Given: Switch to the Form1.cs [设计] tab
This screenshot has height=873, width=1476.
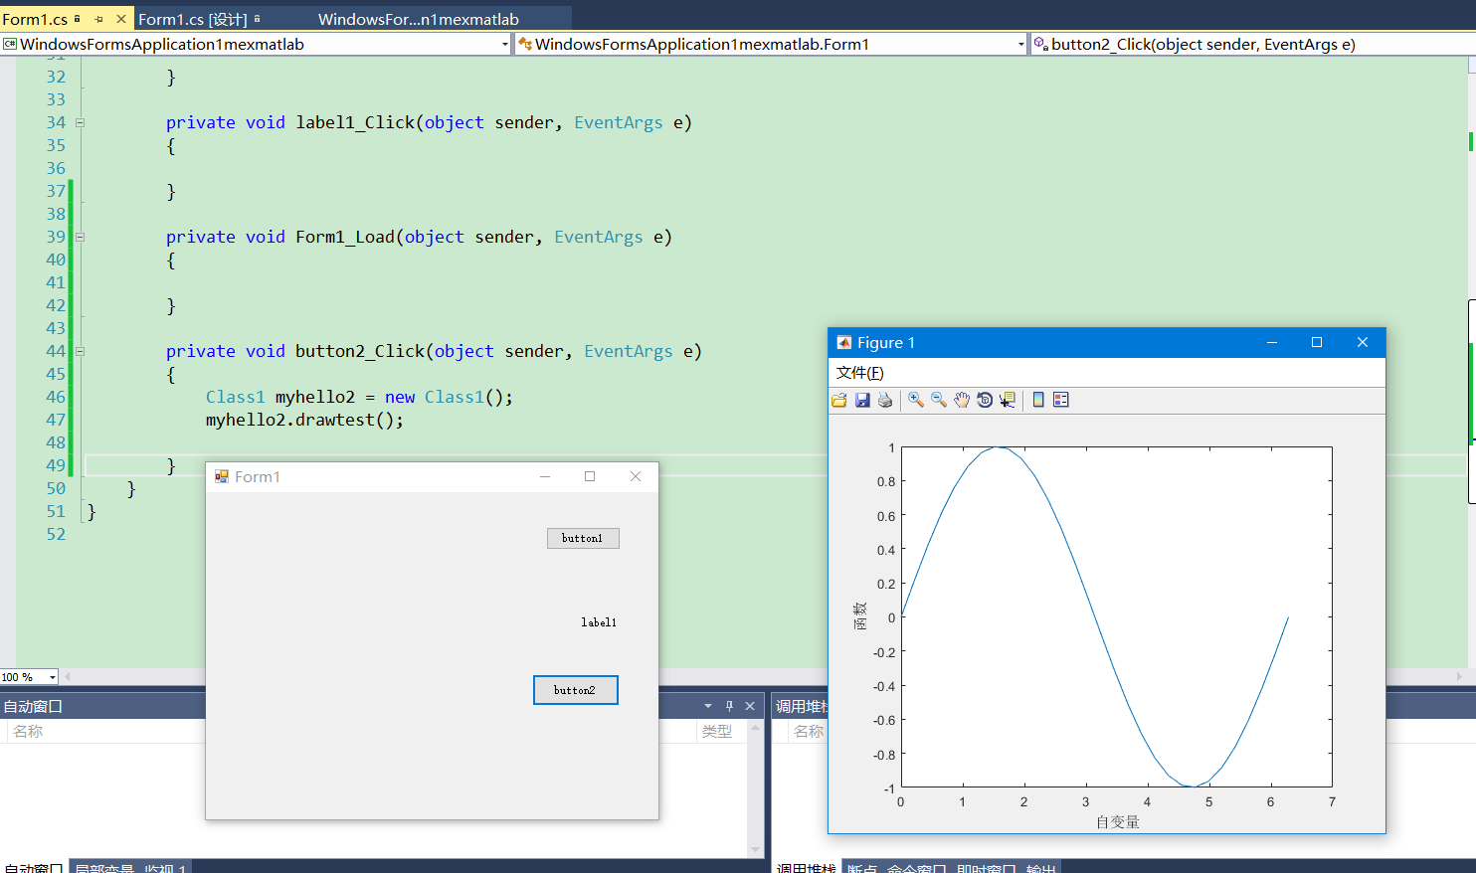Looking at the screenshot, I should point(193,19).
